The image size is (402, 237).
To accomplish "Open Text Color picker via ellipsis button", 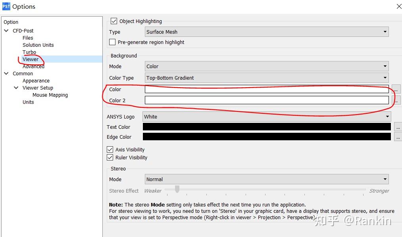I will [x=398, y=127].
